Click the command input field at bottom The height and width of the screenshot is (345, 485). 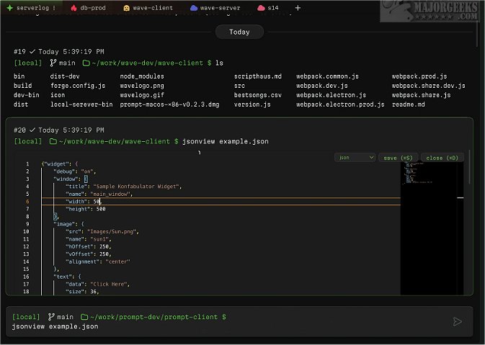pos(216,327)
